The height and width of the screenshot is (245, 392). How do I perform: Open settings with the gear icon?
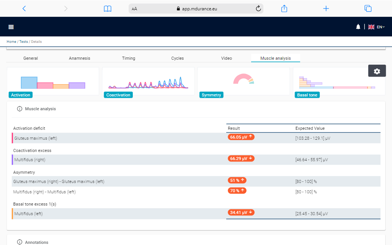click(x=377, y=71)
